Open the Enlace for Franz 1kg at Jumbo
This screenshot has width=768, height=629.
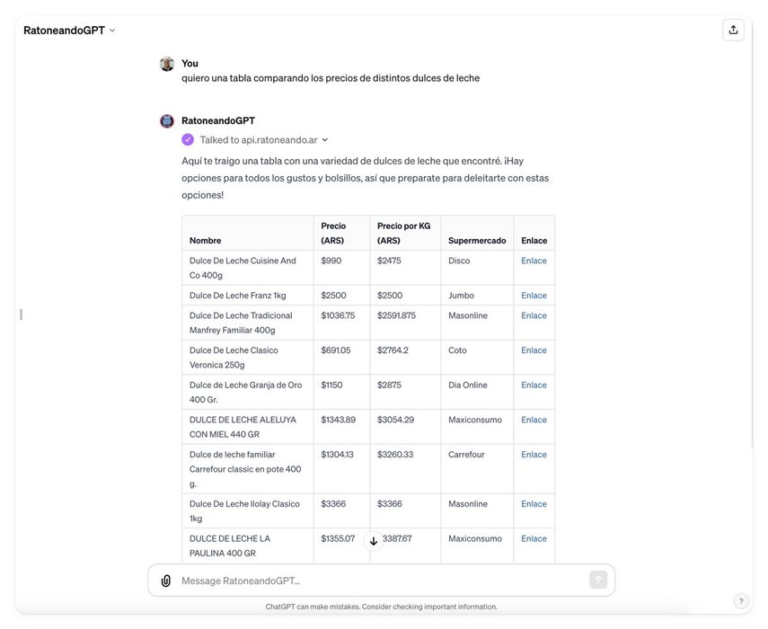[x=534, y=296]
